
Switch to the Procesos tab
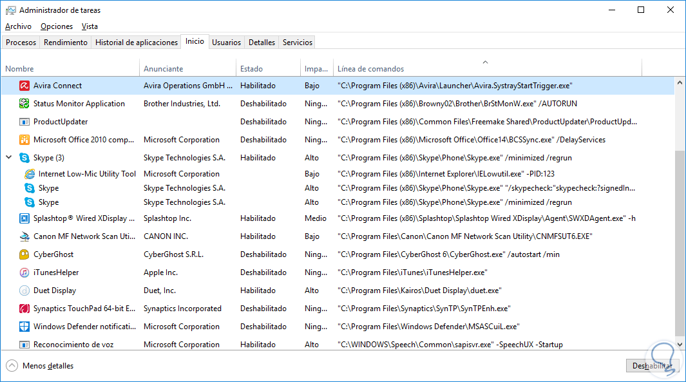21,43
